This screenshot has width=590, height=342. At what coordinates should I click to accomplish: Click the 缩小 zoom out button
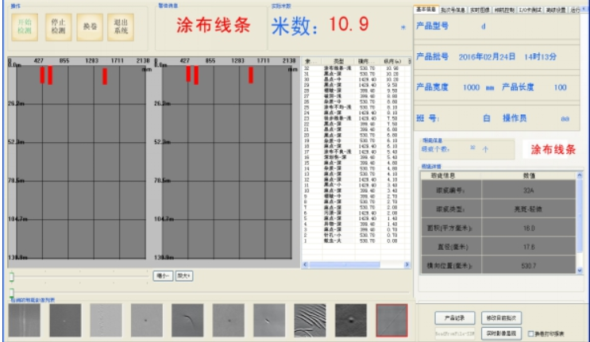[162, 275]
